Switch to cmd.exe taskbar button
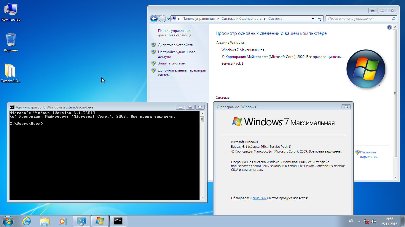 (x=118, y=221)
